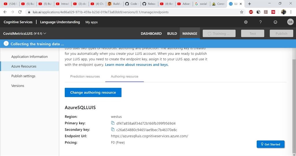Go back to the previous page

point(5,12)
